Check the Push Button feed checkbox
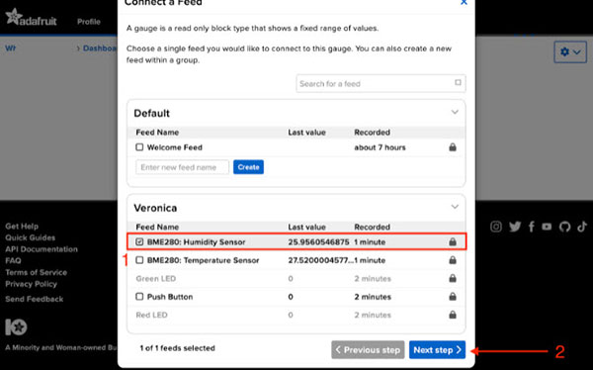The width and height of the screenshot is (593, 370). 139,296
